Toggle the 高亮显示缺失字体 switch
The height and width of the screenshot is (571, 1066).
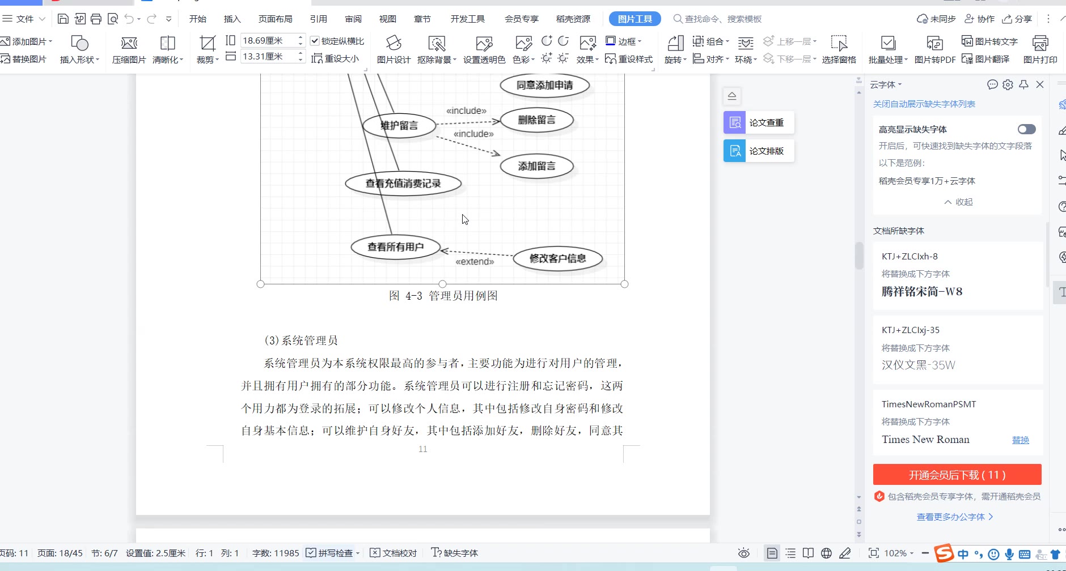[x=1026, y=129]
